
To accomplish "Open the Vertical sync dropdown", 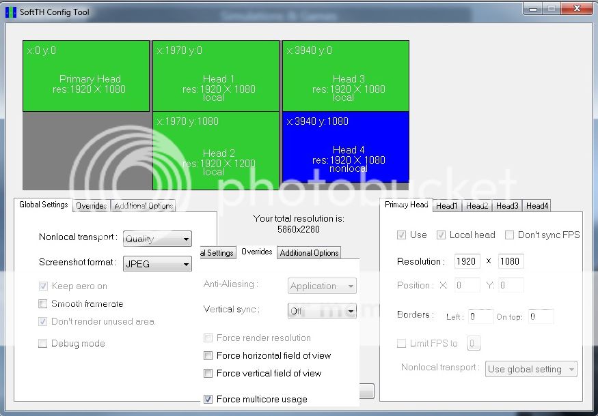I will [321, 310].
